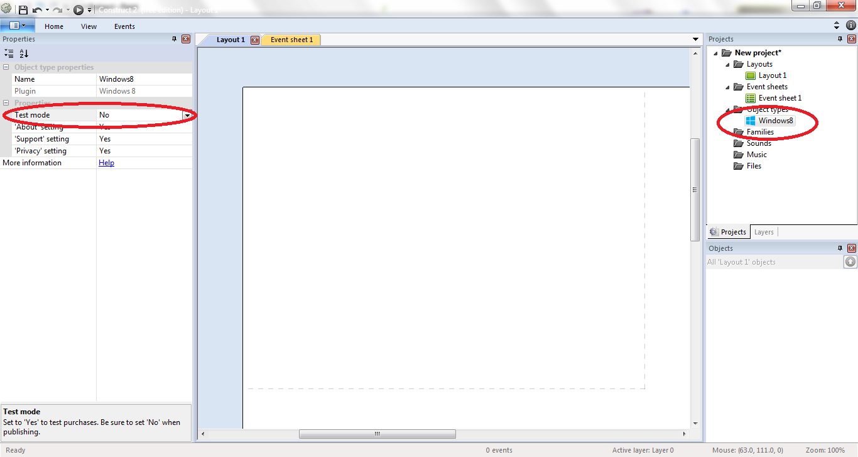Select the Windows8 object type in Projects
Image resolution: width=858 pixels, height=457 pixels.
tap(775, 121)
